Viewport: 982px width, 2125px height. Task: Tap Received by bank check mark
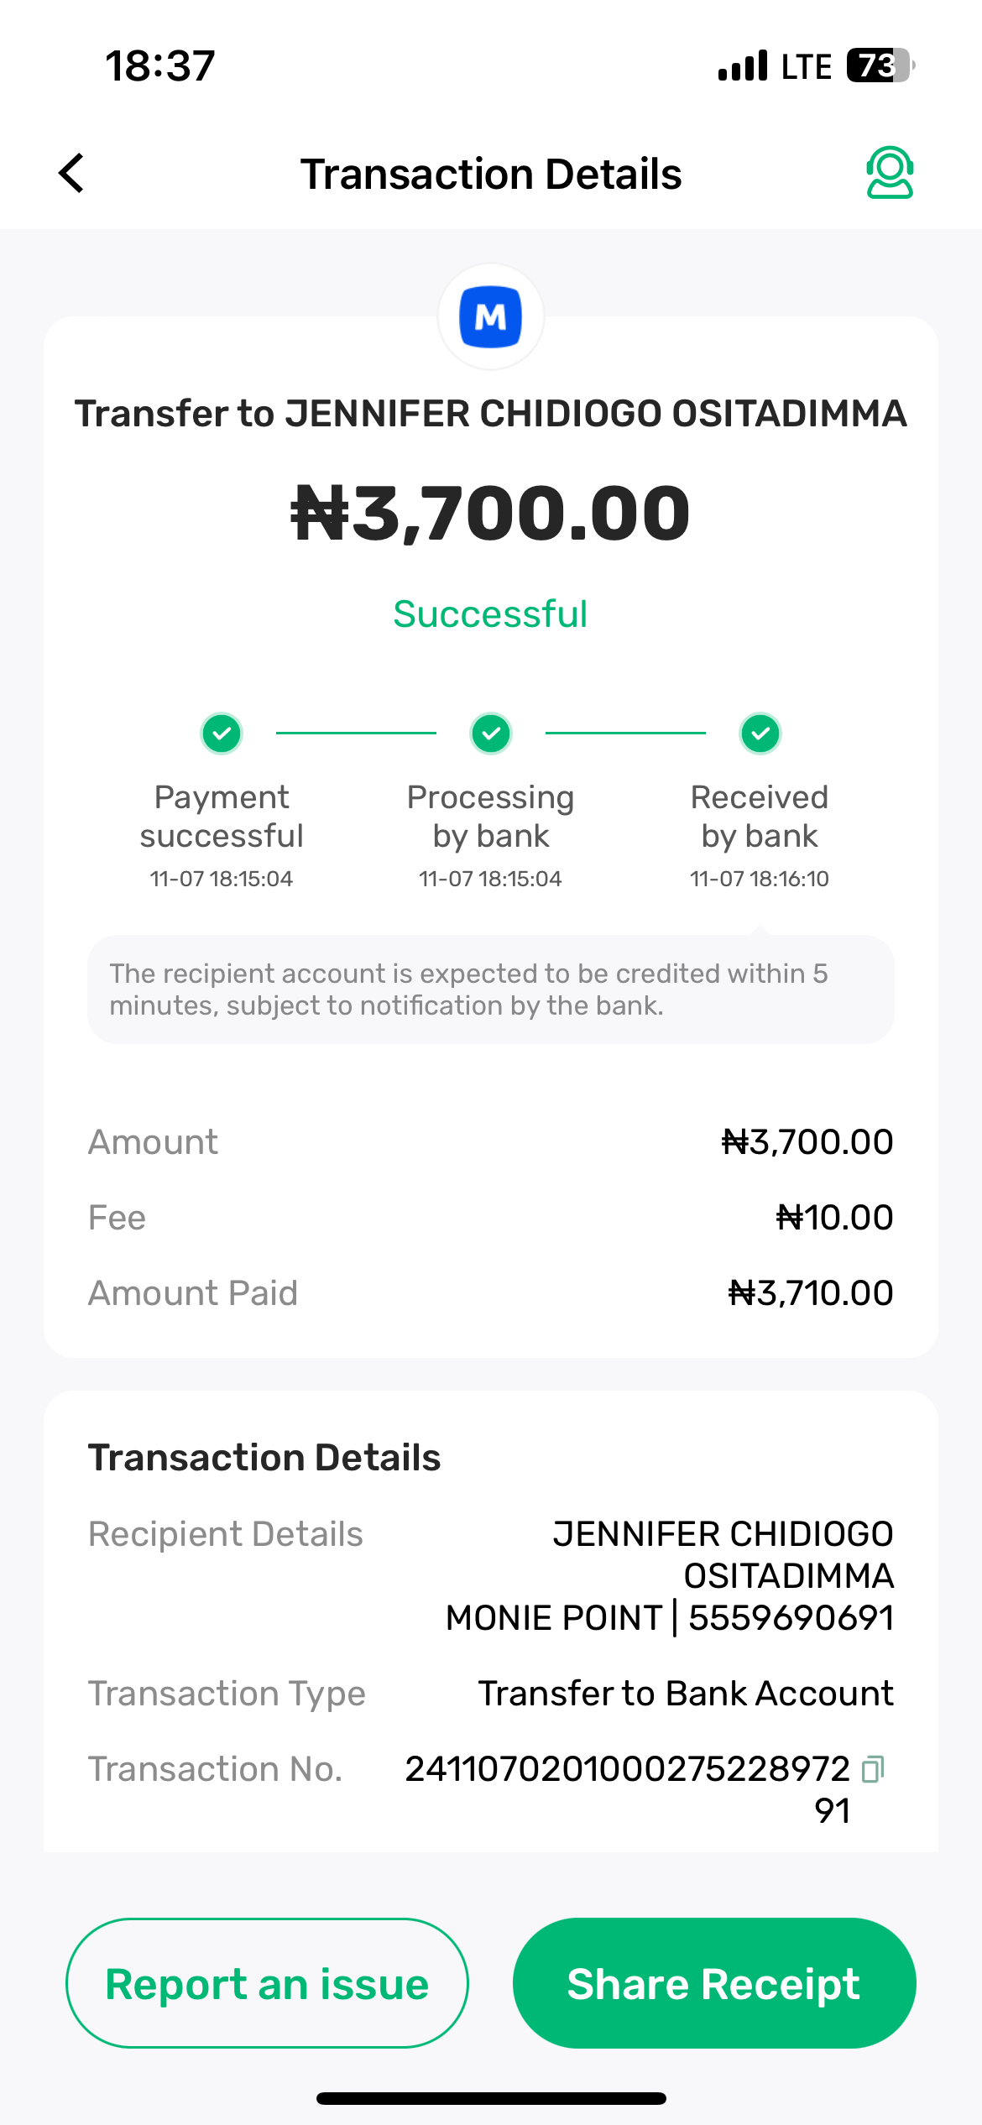tap(760, 734)
